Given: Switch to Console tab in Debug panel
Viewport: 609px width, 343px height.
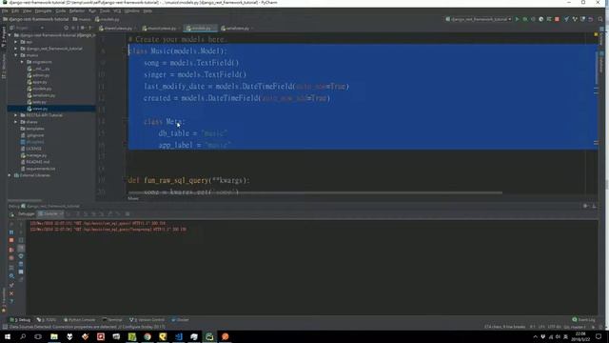Looking at the screenshot, I should (50, 213).
